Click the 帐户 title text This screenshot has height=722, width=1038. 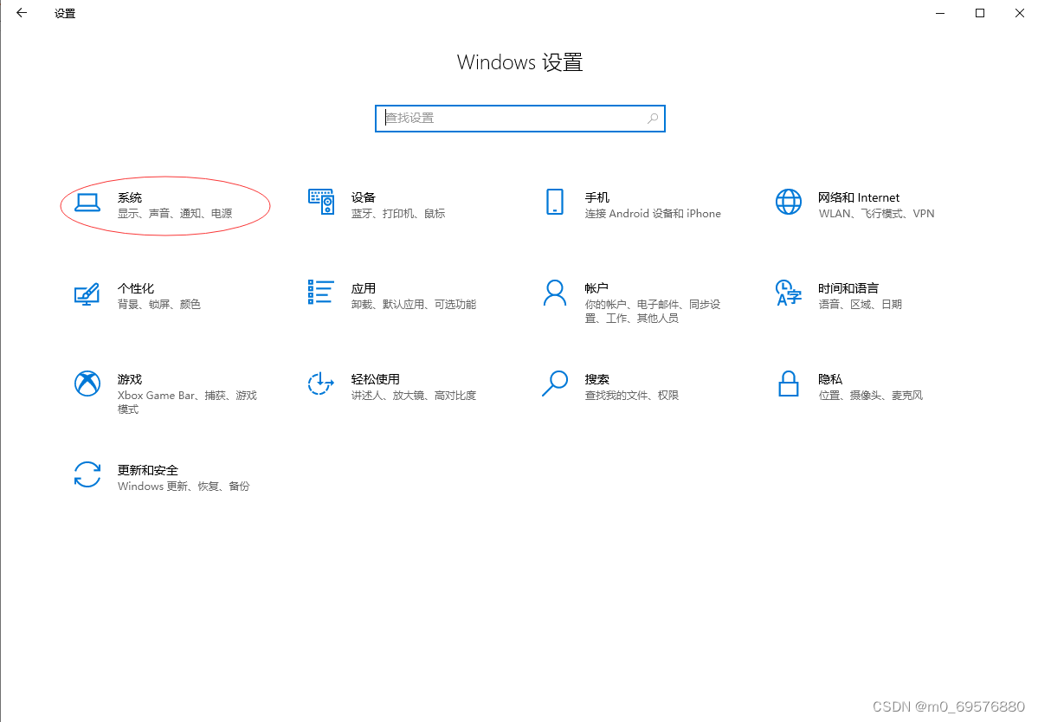[x=596, y=288]
